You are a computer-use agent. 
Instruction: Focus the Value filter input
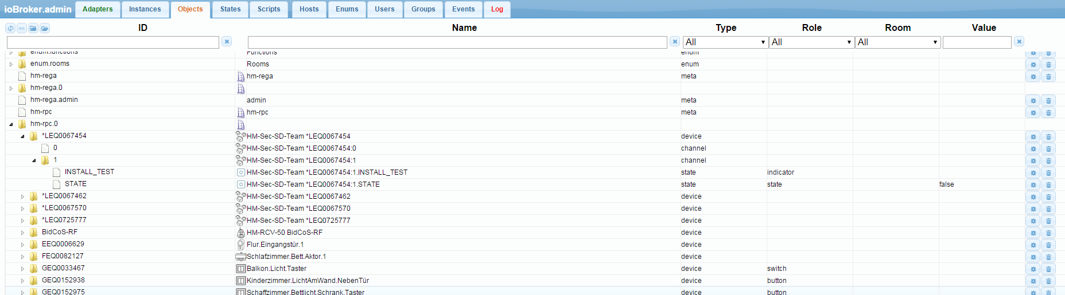point(977,42)
